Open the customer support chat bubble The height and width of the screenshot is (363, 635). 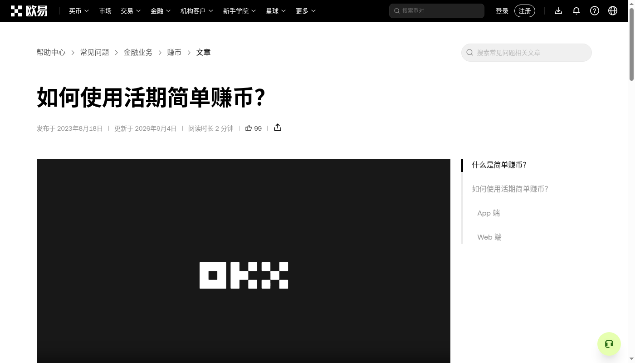coord(609,344)
